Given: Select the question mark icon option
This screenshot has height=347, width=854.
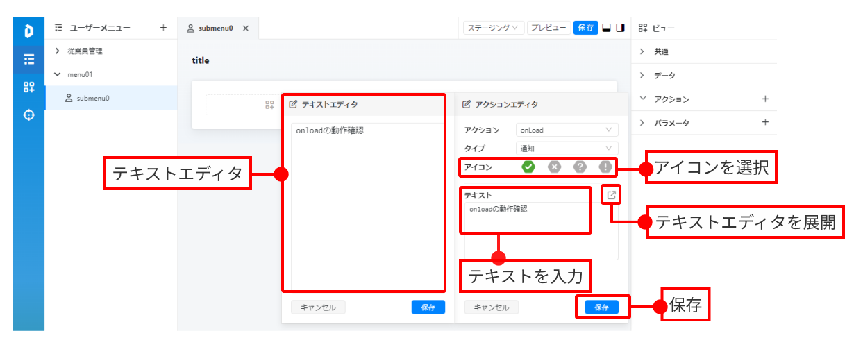Looking at the screenshot, I should tap(580, 167).
